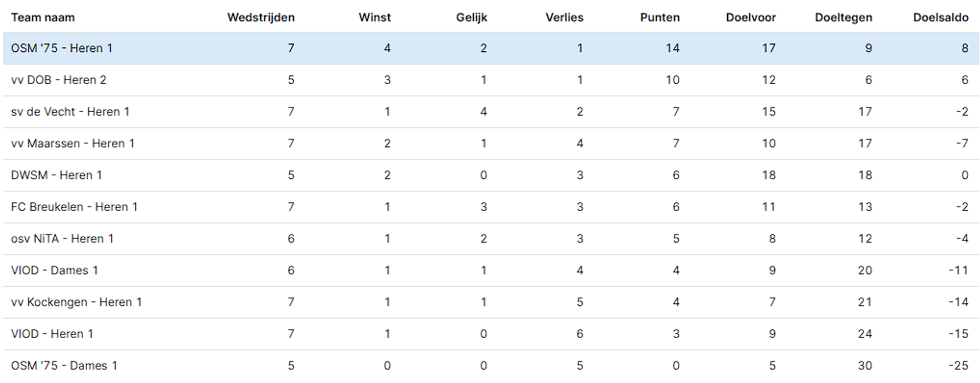Viewport: 980px width, 383px height.
Task: Click the Doelsaldo column header
Action: pos(941,17)
